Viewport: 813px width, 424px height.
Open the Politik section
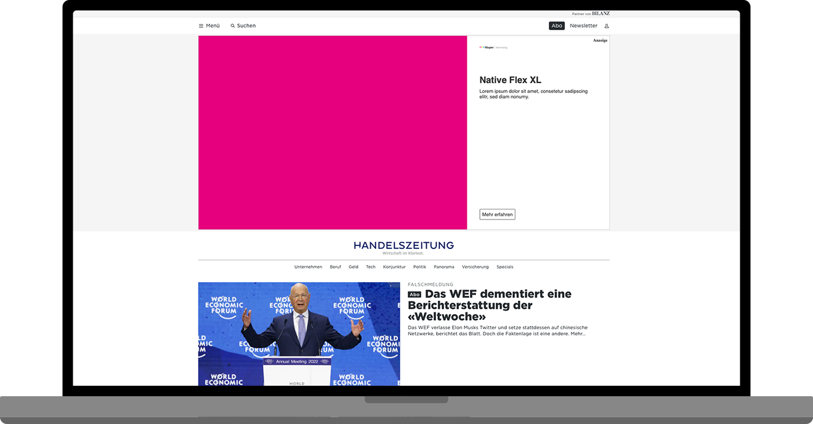coord(419,267)
